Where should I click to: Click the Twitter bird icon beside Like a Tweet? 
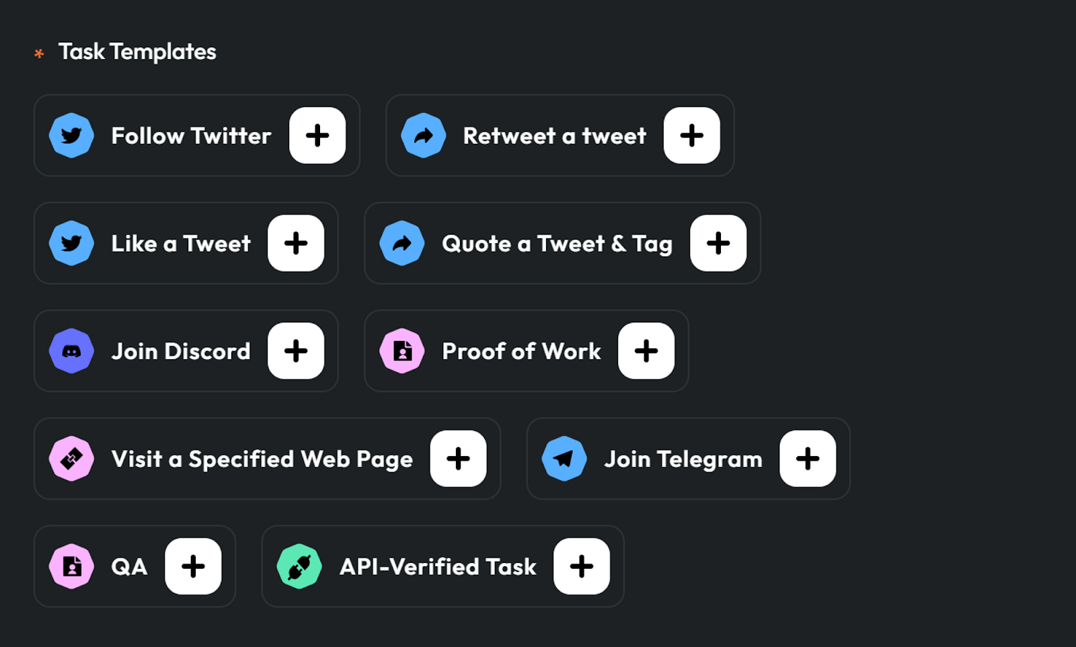click(71, 243)
